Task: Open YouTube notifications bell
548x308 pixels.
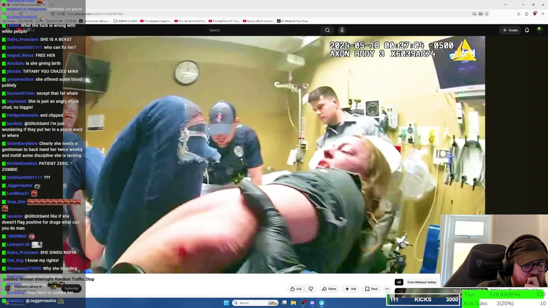Action: pyautogui.click(x=527, y=30)
